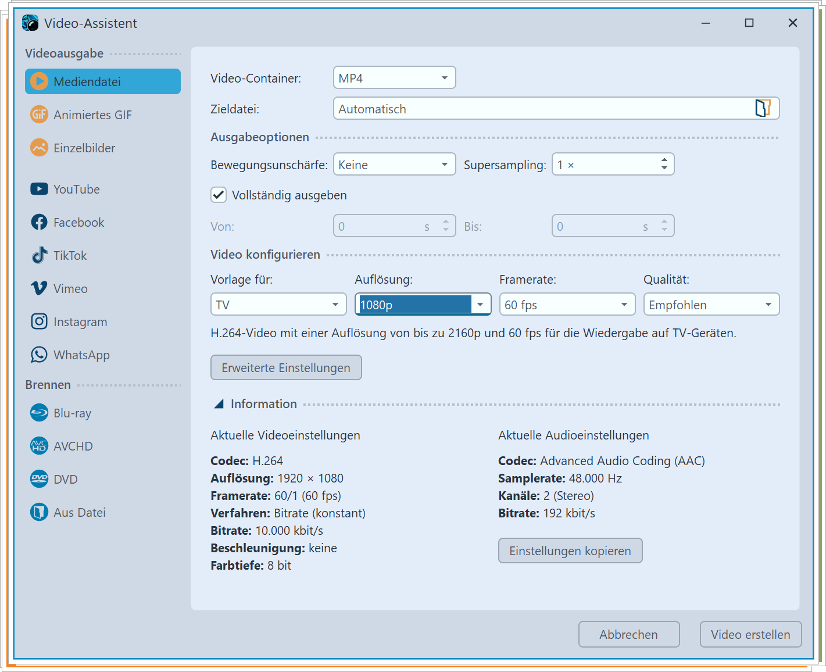The width and height of the screenshot is (826, 672).
Task: Click the text 'Aktuelle Audioeinstellungen'
Action: pyautogui.click(x=574, y=435)
